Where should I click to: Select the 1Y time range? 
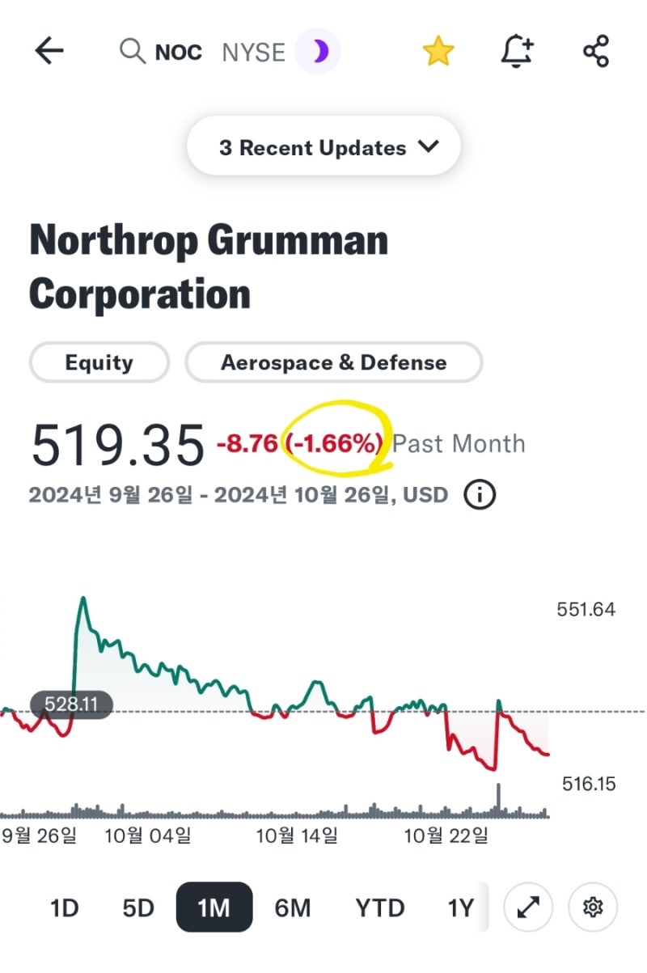coord(461,908)
